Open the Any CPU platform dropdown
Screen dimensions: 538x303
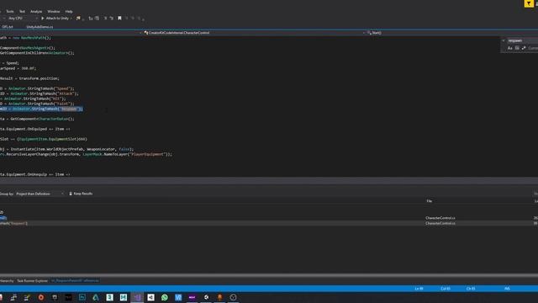[x=23, y=19]
